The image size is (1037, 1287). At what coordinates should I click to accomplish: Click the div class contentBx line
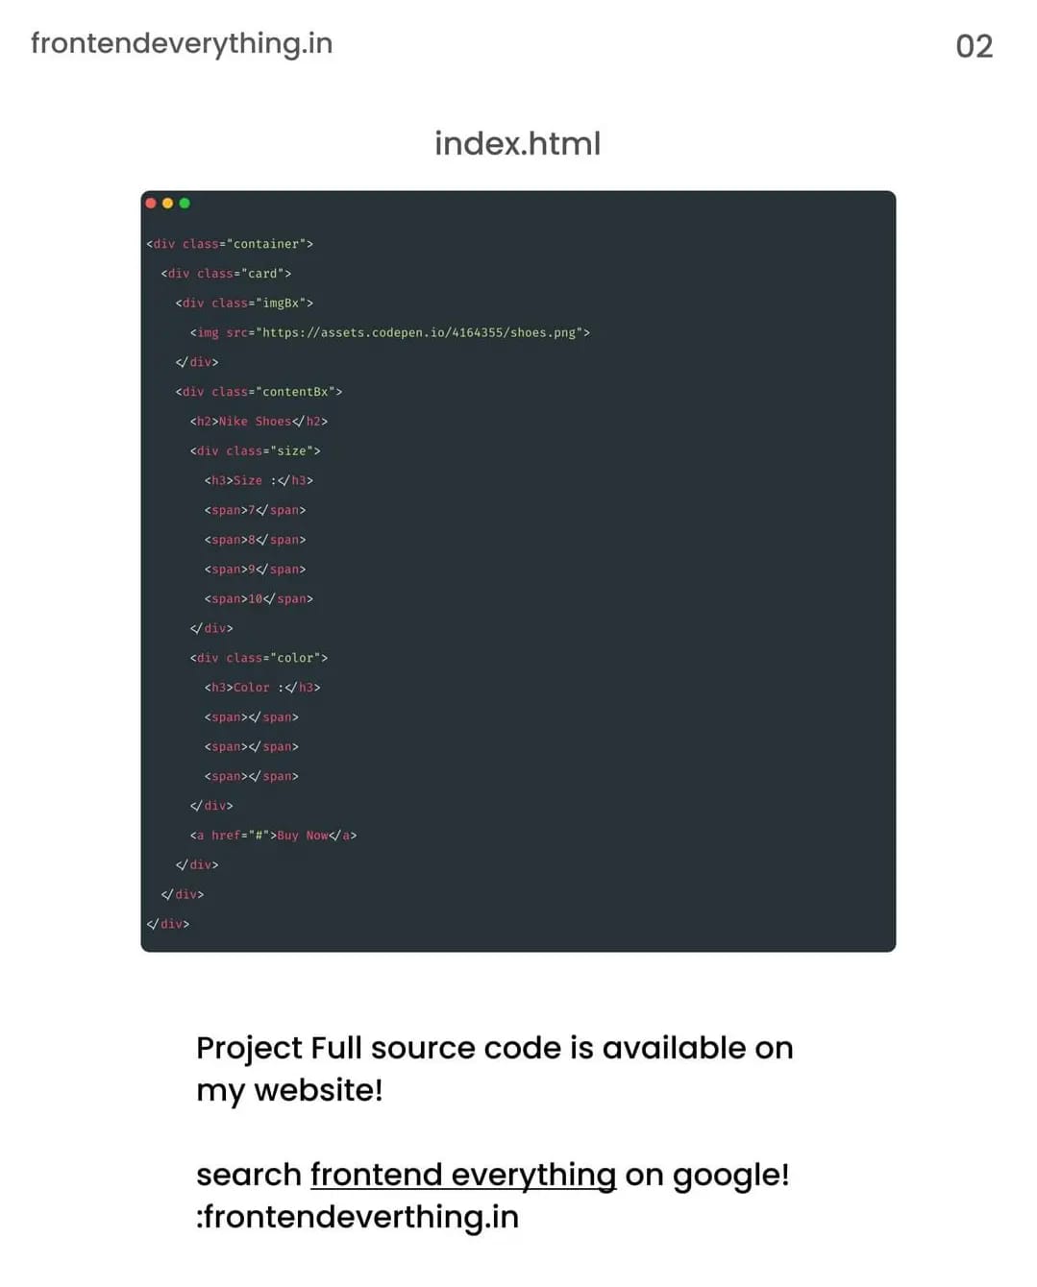259,392
